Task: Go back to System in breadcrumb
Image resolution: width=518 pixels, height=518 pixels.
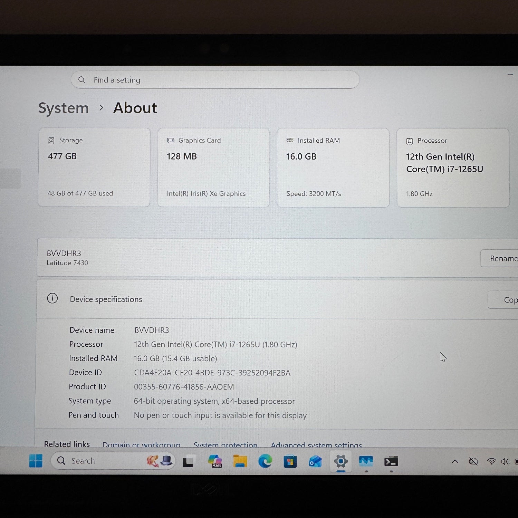Action: coord(64,108)
